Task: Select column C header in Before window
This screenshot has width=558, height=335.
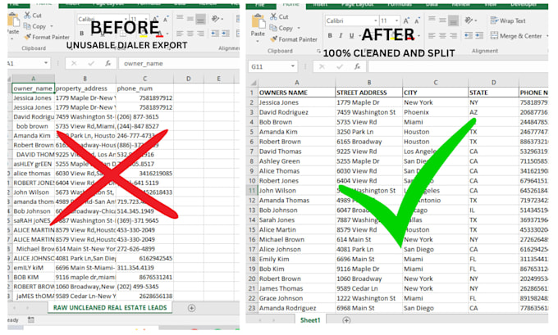Action: point(144,79)
